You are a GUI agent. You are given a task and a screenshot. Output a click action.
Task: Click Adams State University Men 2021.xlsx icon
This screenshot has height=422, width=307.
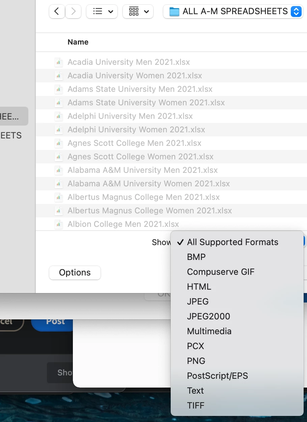pyautogui.click(x=59, y=89)
